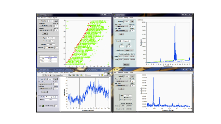The image size is (221, 124).
Task: Open the application font dropdown in toolbar
Action: point(60,75)
